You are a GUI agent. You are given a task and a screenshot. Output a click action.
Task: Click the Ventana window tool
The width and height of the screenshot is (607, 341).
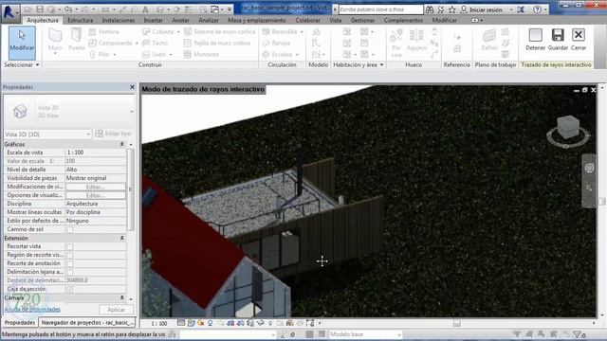pyautogui.click(x=104, y=31)
